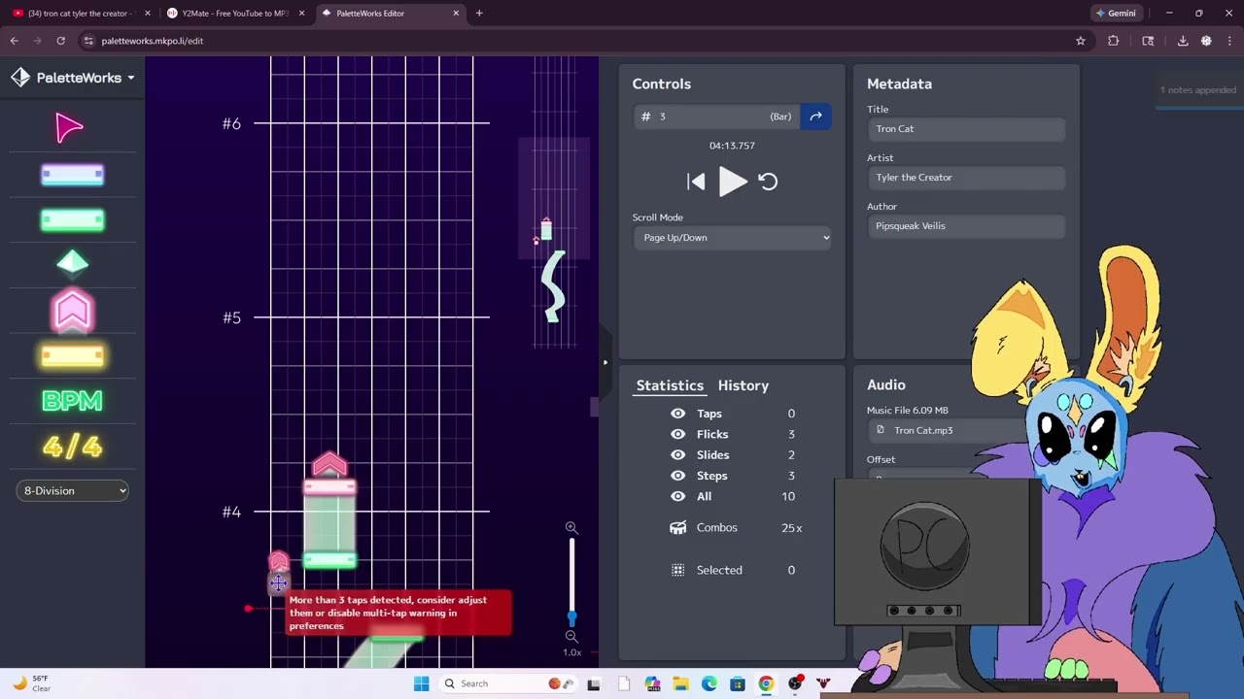Toggle Steps visibility eye
Screen dimensions: 1244x699
click(x=677, y=476)
